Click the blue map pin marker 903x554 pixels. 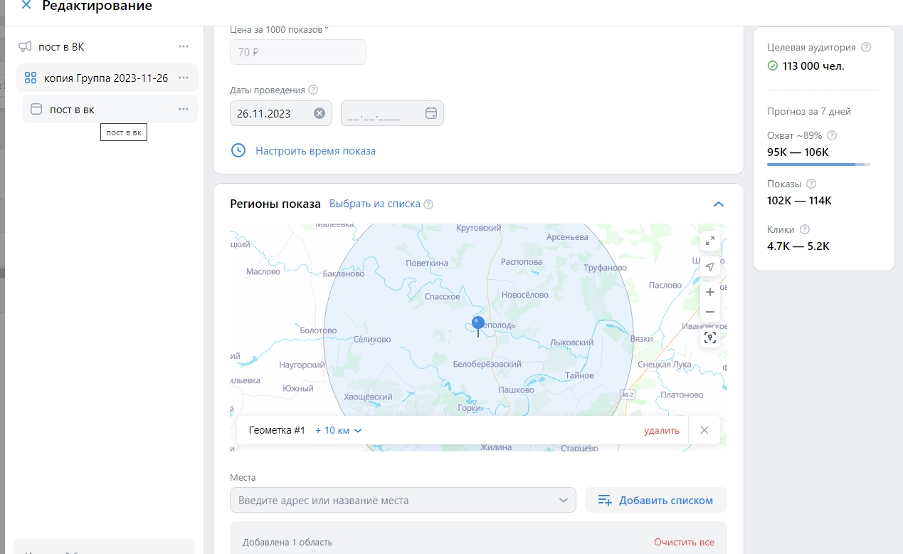pyautogui.click(x=478, y=326)
